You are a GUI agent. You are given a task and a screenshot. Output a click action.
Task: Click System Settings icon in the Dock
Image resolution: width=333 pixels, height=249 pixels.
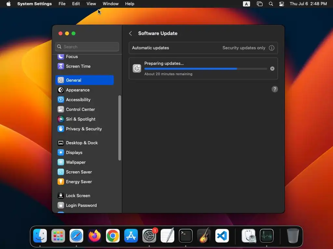[x=149, y=236]
